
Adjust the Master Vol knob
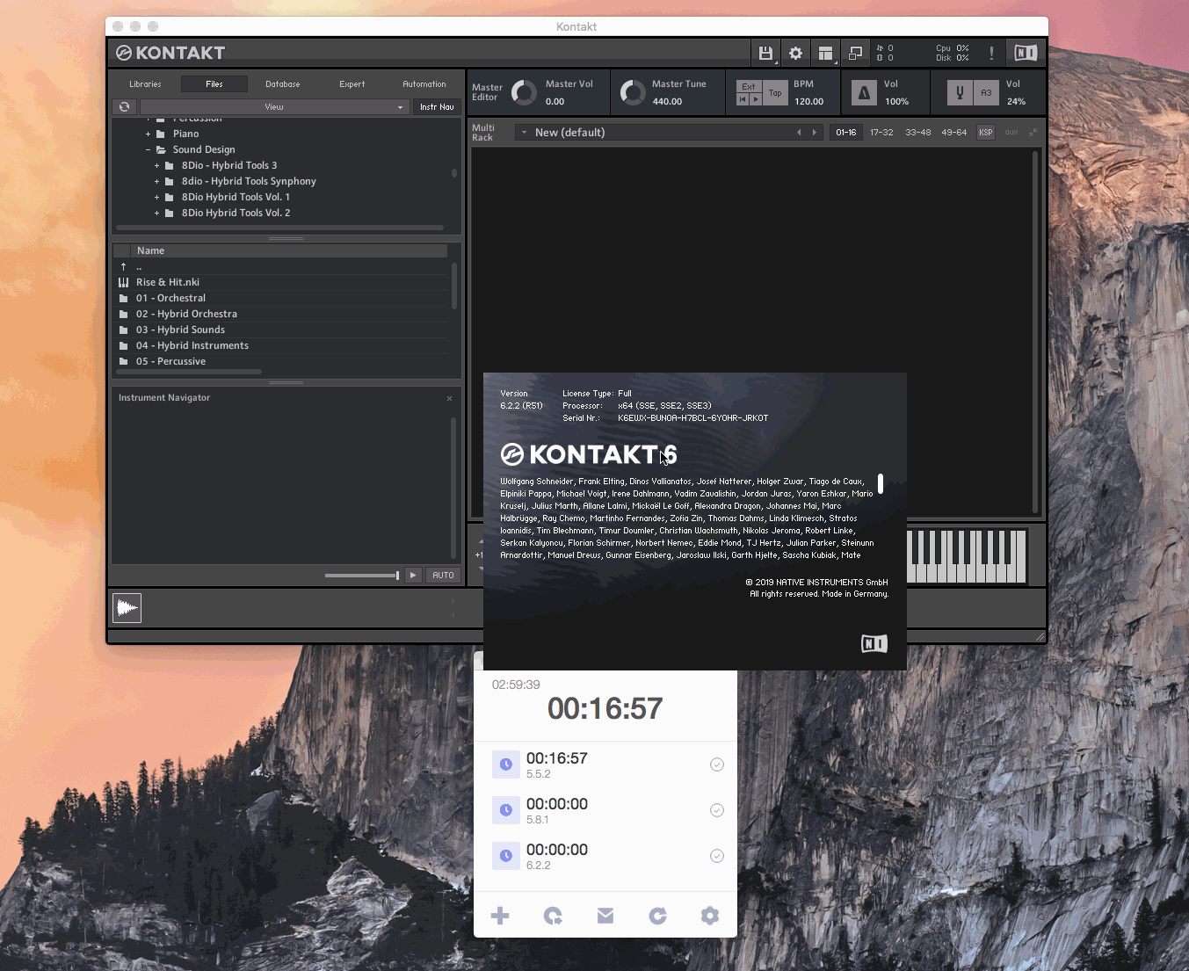pyautogui.click(x=524, y=92)
